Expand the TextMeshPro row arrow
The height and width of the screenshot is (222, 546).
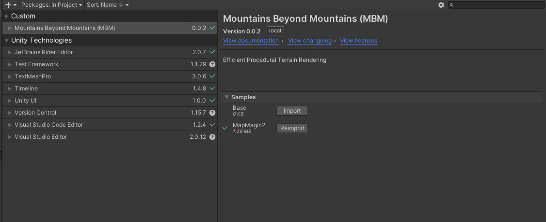click(x=10, y=76)
